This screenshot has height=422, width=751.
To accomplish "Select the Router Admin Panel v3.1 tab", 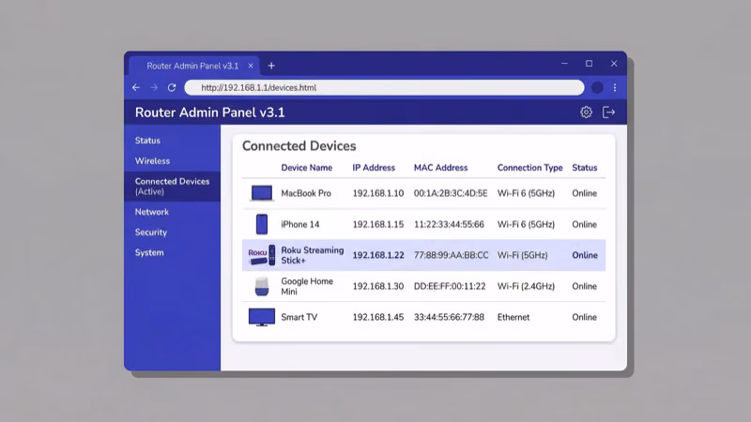I will [192, 66].
